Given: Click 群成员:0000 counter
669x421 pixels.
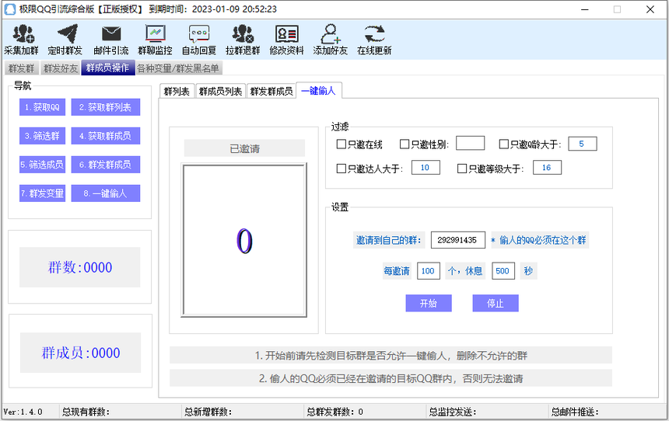Looking at the screenshot, I should (x=81, y=353).
